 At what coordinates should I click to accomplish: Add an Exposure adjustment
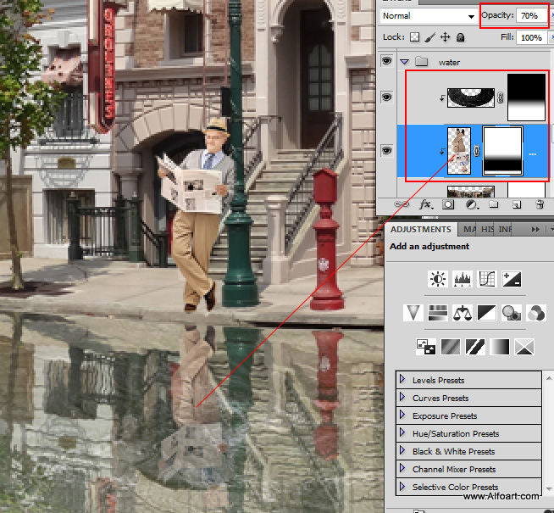[512, 279]
